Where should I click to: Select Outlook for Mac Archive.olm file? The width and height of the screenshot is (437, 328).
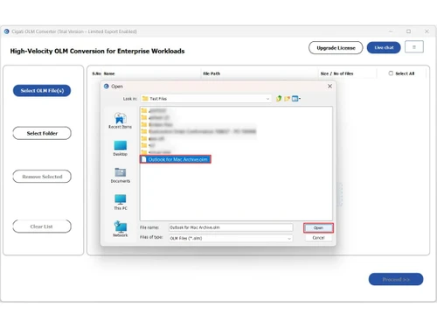(176, 159)
